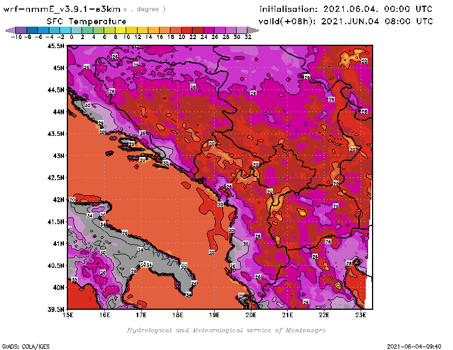
Task: Click the valid(+08h) time text
Action: pos(346,21)
